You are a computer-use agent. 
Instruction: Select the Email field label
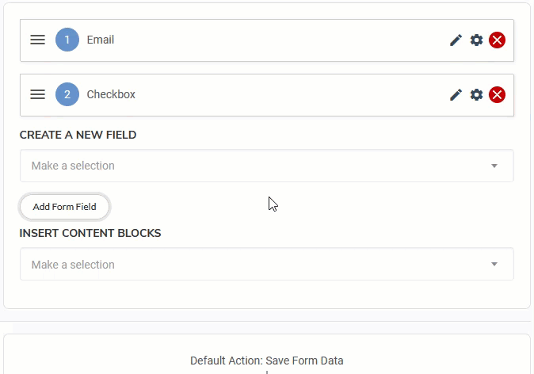point(100,40)
